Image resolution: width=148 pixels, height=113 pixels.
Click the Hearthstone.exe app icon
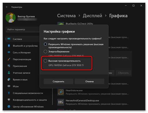tap(61, 92)
